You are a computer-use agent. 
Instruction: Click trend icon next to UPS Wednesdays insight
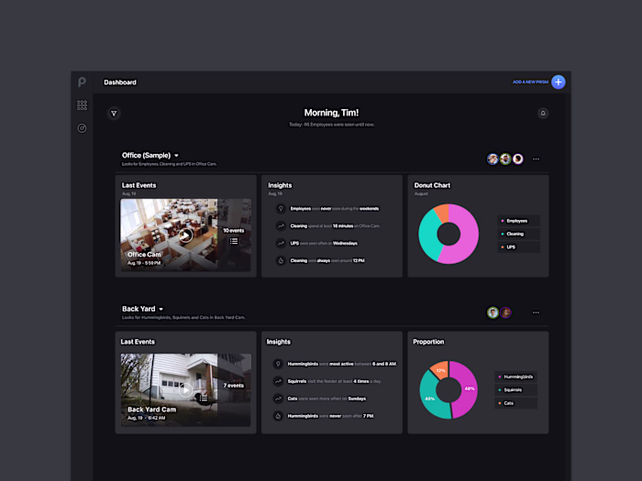(281, 244)
